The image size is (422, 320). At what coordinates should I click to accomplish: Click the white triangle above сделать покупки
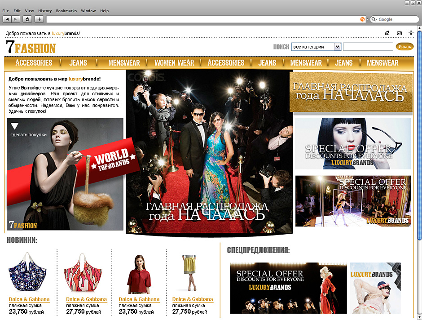(14, 126)
